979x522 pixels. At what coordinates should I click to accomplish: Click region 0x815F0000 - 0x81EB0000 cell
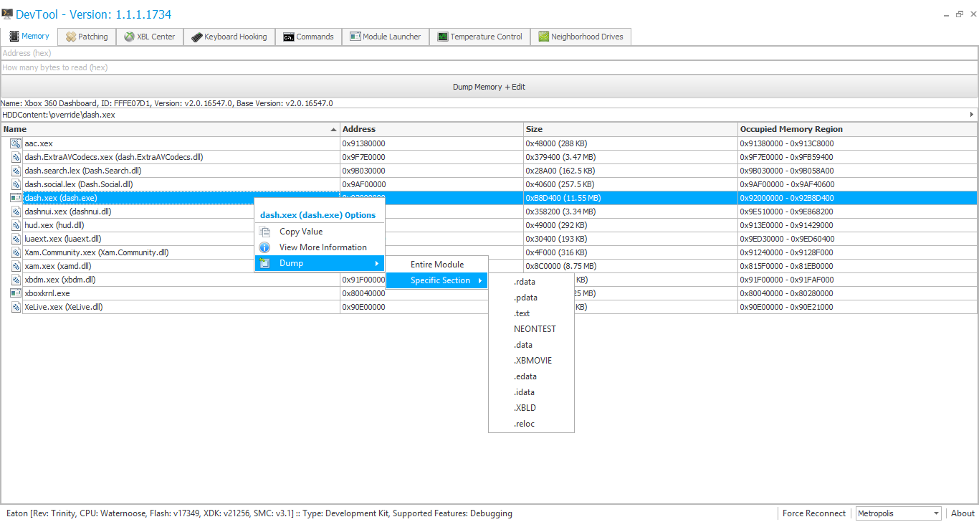point(857,266)
